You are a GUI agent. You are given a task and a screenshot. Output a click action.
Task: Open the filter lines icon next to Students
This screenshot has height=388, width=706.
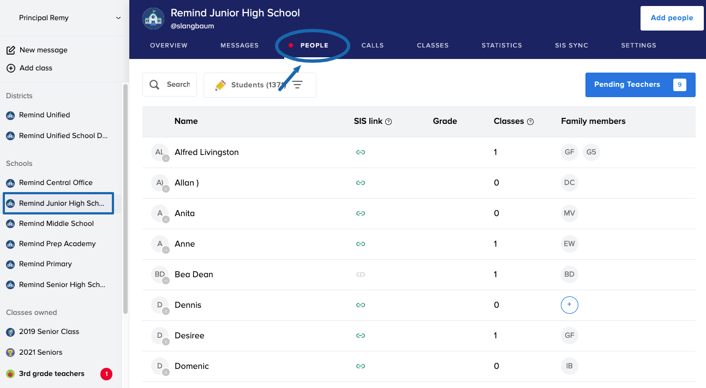[x=297, y=85]
